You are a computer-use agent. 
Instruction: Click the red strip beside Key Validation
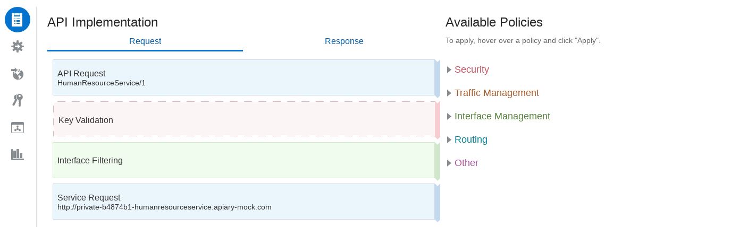click(x=438, y=119)
